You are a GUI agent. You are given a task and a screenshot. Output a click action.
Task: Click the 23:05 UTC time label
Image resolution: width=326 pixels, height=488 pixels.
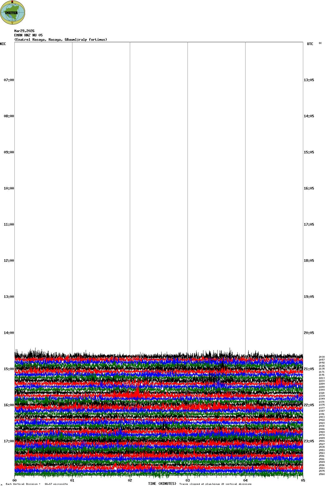point(309,441)
